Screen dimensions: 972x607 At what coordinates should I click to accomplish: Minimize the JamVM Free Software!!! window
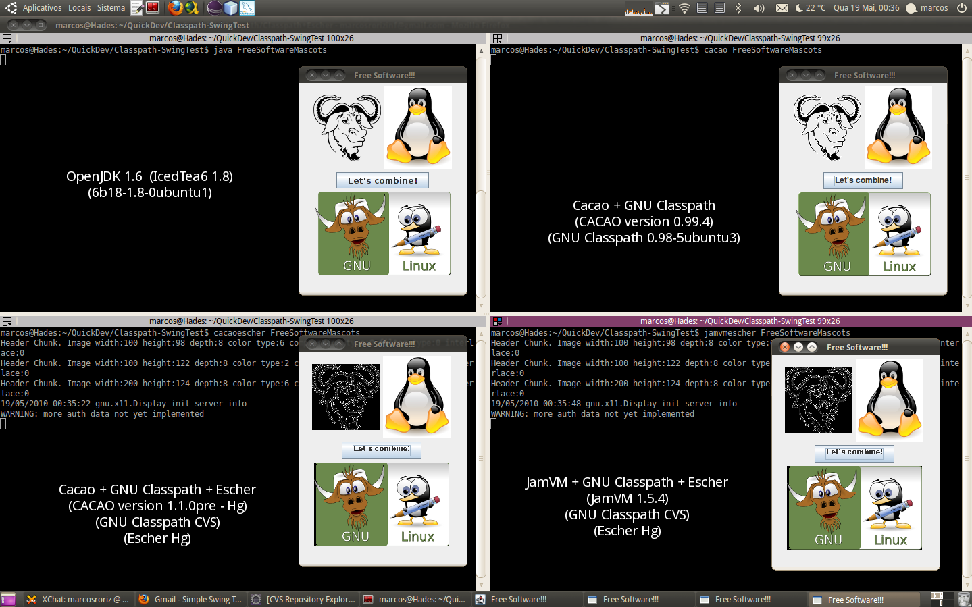tap(798, 347)
